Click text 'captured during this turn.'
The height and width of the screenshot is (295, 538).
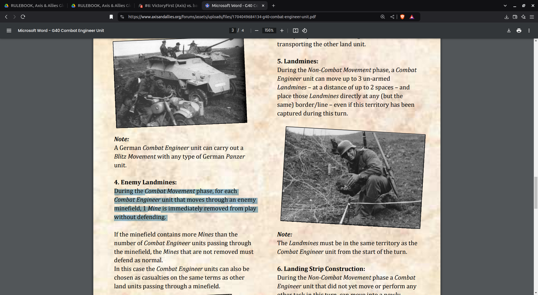coord(312,113)
